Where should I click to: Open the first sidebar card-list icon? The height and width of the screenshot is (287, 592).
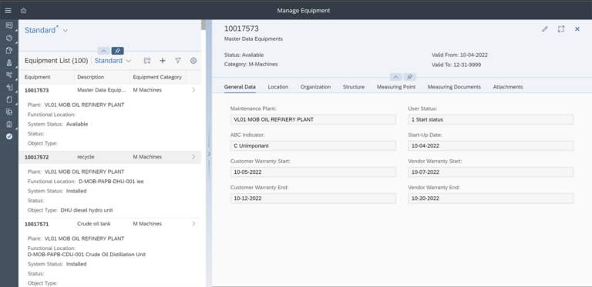click(x=9, y=25)
